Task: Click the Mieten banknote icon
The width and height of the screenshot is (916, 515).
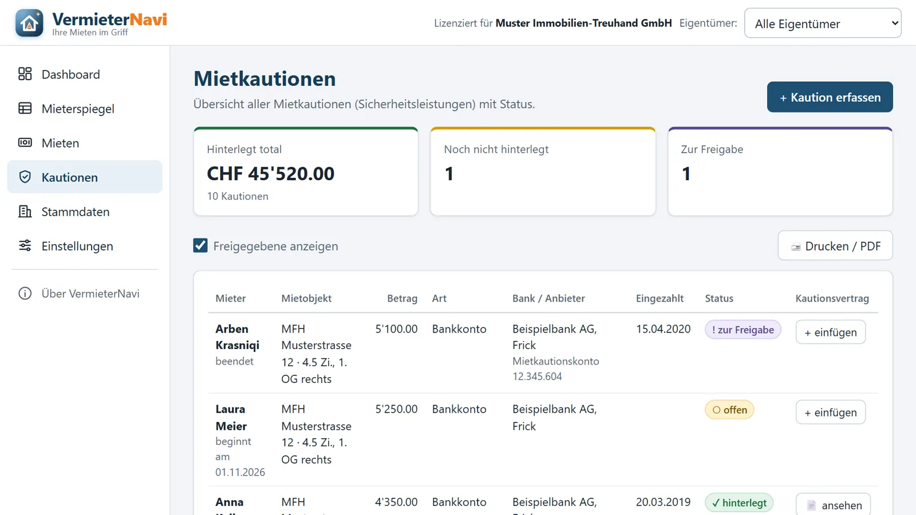Action: click(x=25, y=142)
